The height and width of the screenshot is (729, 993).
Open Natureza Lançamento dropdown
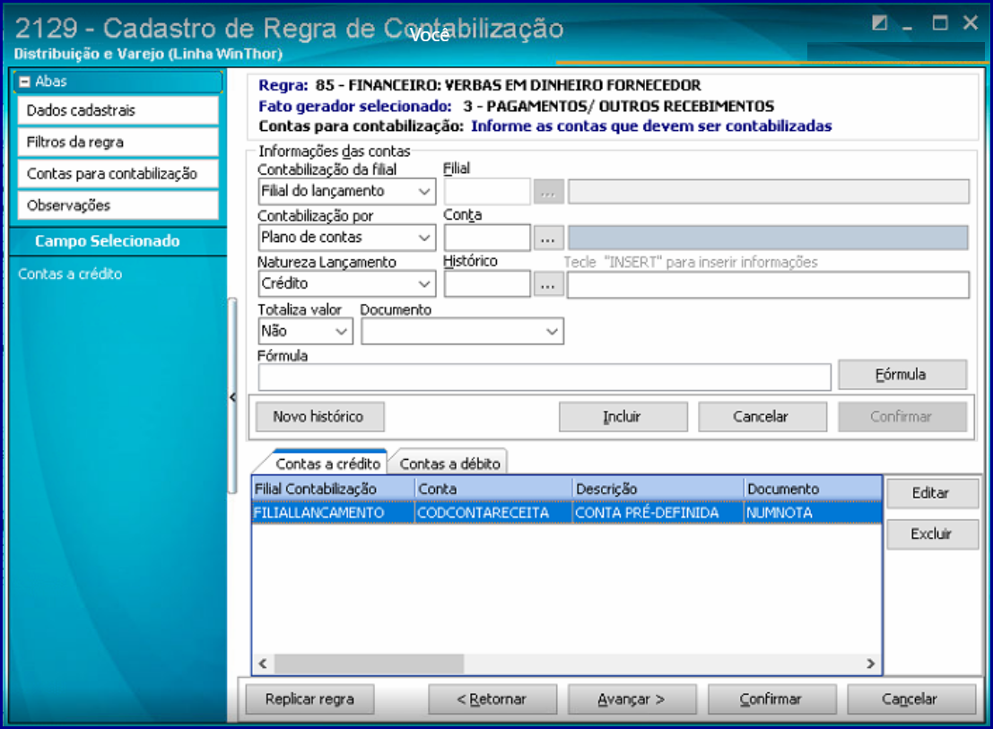tap(346, 283)
